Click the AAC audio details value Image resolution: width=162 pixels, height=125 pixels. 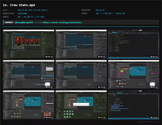point(31,17)
